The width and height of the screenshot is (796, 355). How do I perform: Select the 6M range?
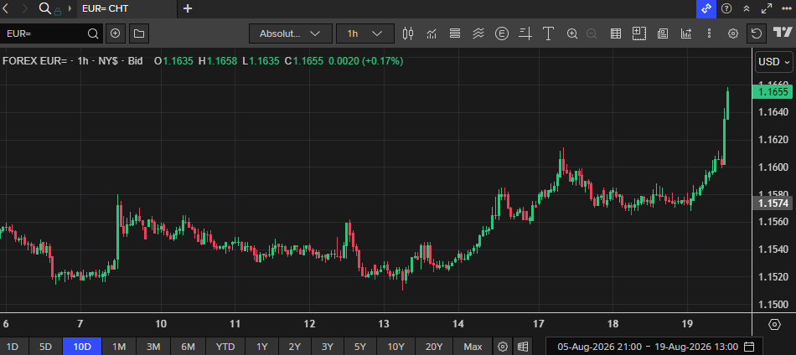click(188, 347)
